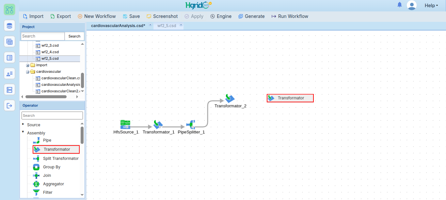446x200 pixels.
Task: Click Import in the toolbar
Action: tap(33, 16)
